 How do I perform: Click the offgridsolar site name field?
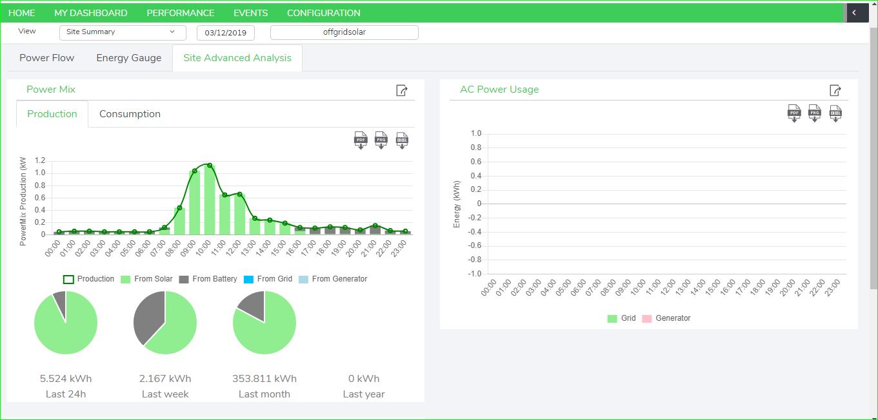pos(344,32)
